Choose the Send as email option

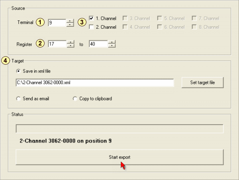pyautogui.click(x=18, y=99)
